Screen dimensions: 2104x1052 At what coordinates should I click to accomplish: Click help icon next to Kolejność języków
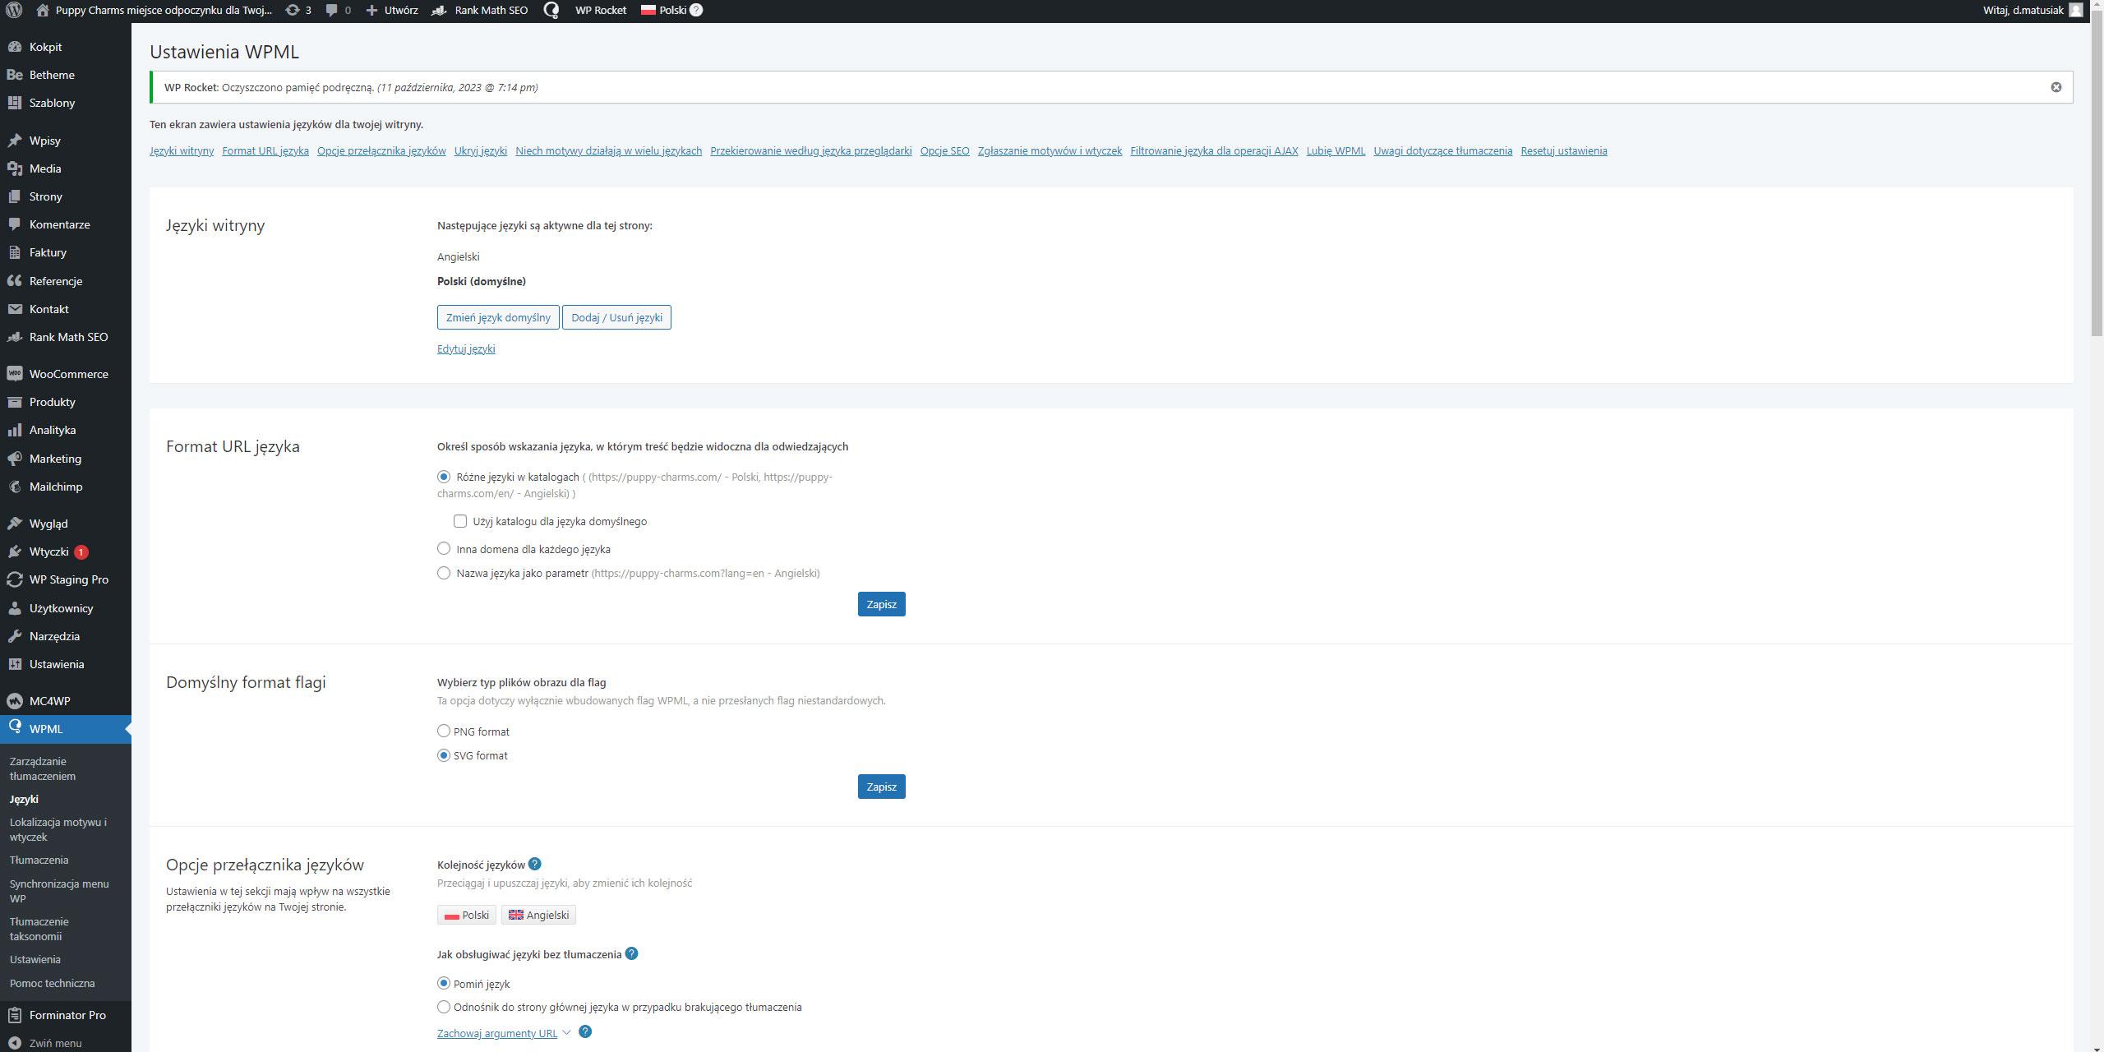point(535,864)
